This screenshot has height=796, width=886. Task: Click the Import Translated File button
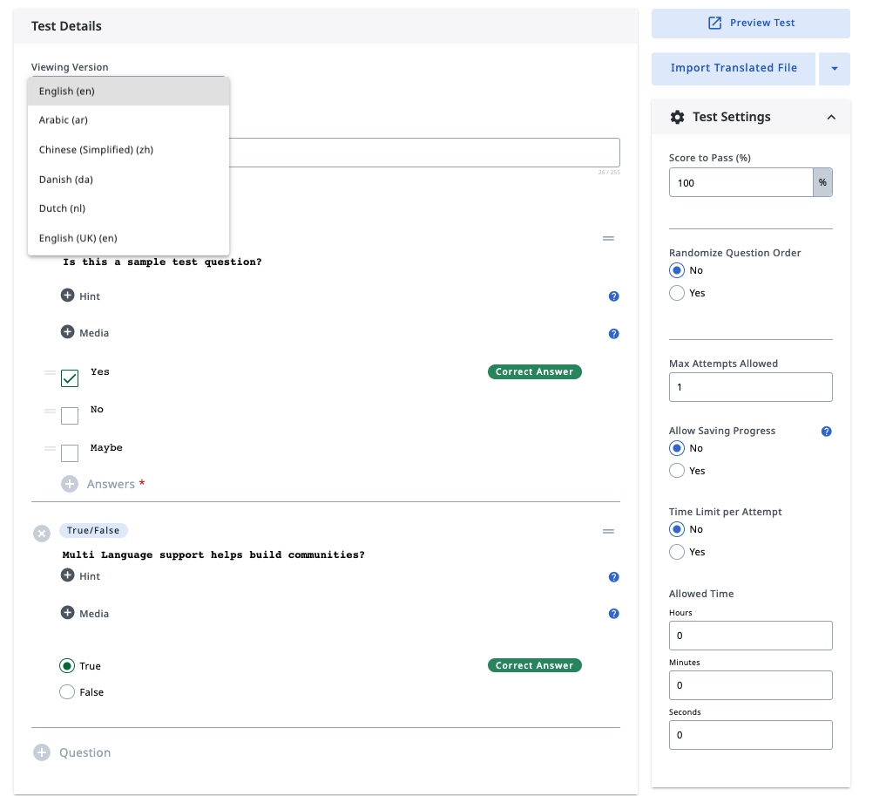point(734,69)
